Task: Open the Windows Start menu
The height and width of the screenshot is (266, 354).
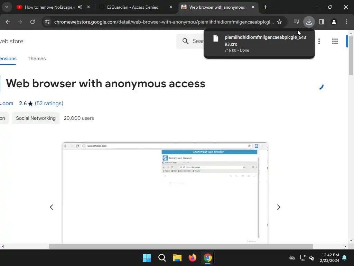Action: click(147, 258)
